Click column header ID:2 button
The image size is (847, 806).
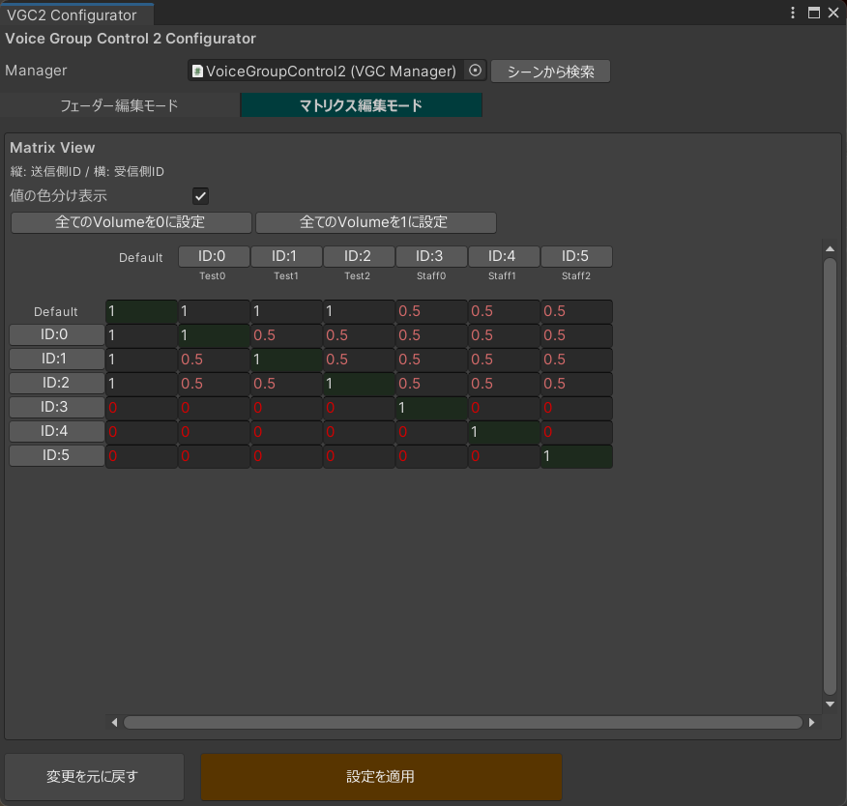[x=360, y=256]
